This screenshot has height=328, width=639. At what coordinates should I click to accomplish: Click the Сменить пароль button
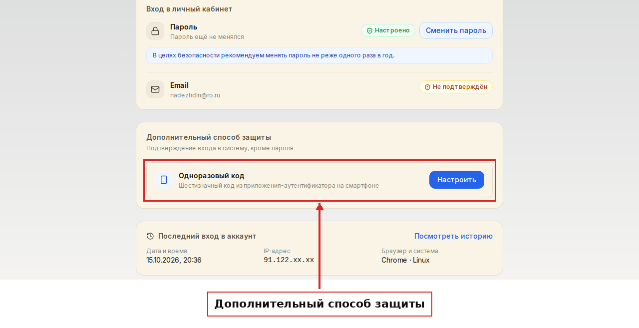point(456,30)
